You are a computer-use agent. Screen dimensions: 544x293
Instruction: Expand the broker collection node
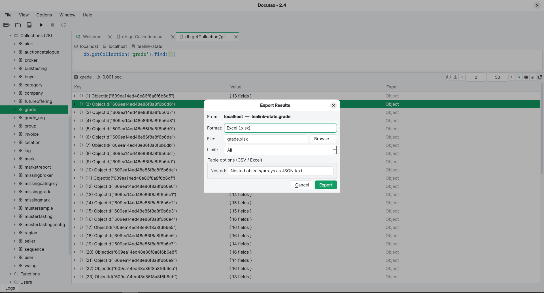pos(15,60)
